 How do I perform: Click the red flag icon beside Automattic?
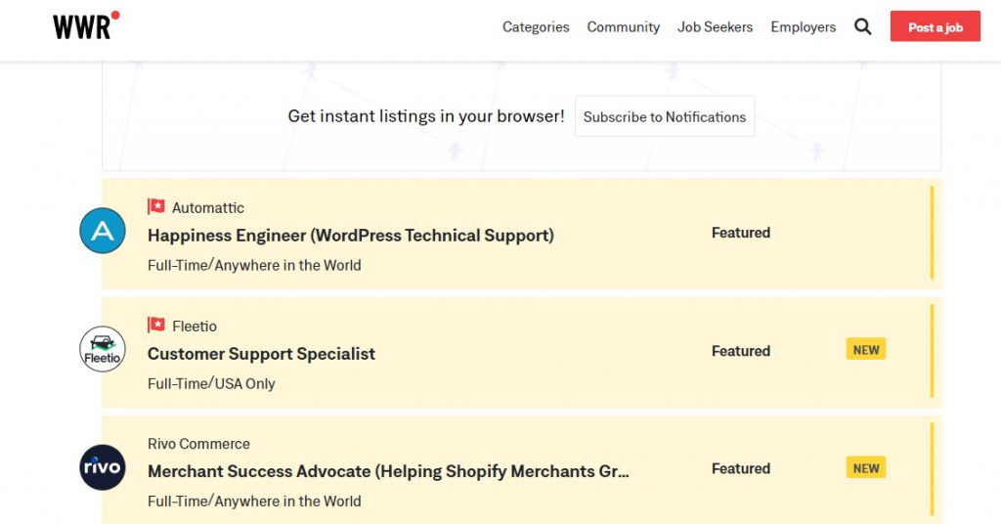[x=156, y=207]
